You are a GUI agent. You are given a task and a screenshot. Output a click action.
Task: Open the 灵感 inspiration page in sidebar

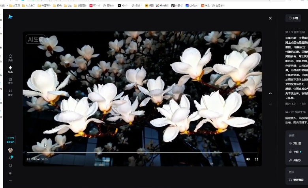tap(11, 58)
